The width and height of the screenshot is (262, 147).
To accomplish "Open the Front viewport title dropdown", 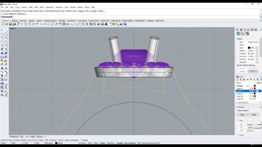I will point(16,29).
